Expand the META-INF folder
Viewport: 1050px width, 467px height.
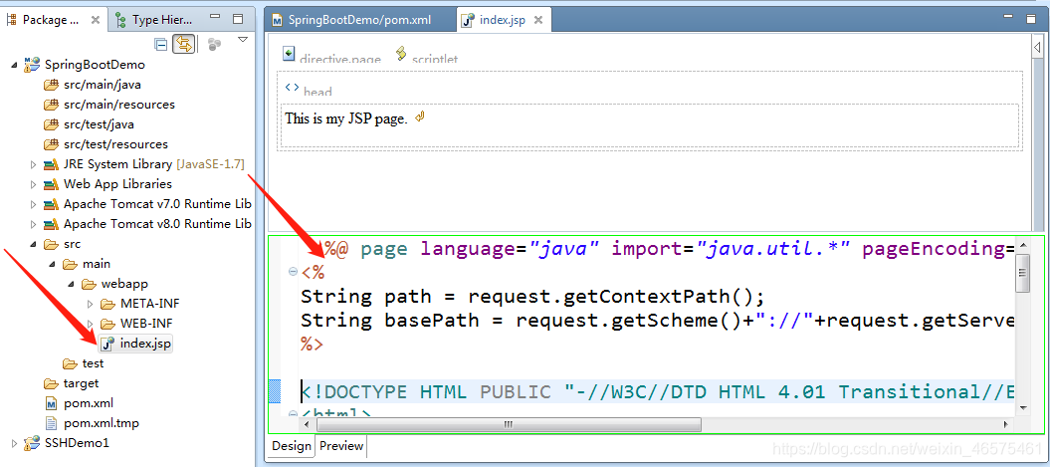click(x=91, y=304)
